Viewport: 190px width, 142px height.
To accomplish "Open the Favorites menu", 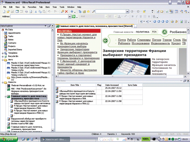I will click(32, 7).
